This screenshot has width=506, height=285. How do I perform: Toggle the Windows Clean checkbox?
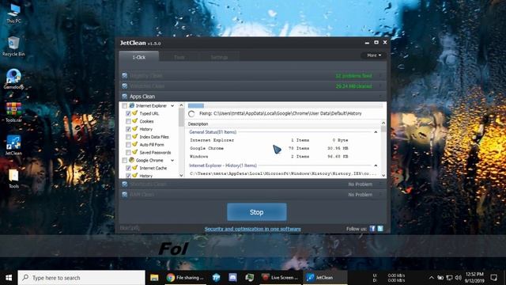[x=125, y=86]
